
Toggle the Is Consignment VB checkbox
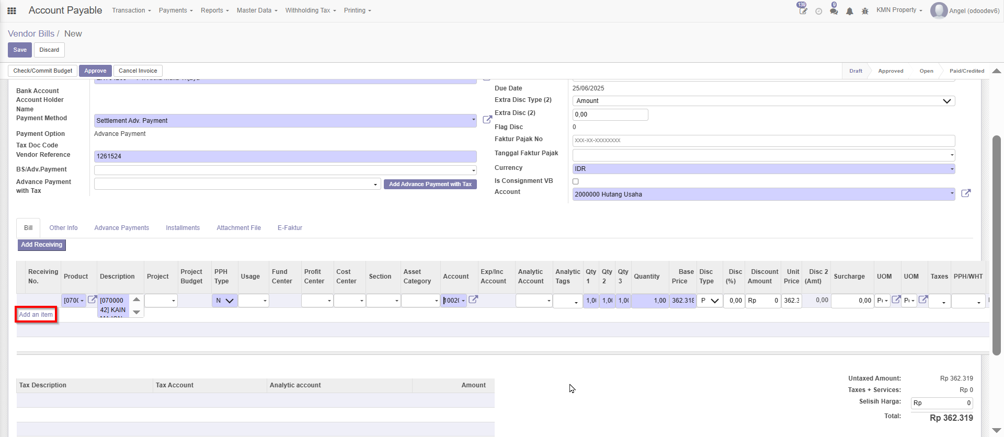point(576,181)
